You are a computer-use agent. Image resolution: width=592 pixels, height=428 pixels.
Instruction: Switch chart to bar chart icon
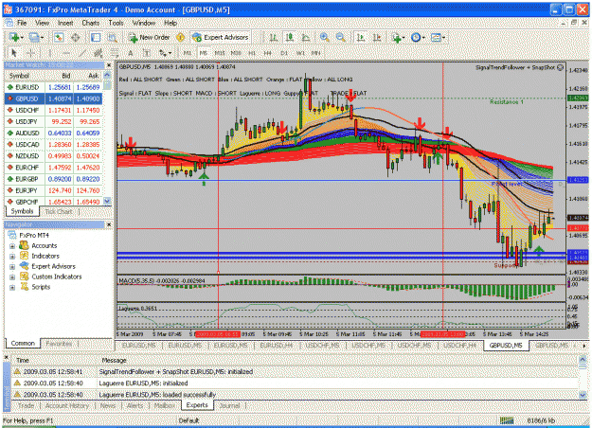(274, 37)
